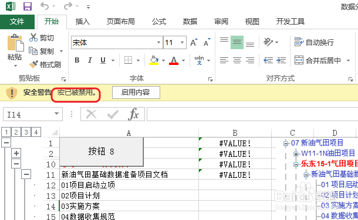This screenshot has width=358, height=220.
Task: Copy selection with 复制
Action: [42, 51]
